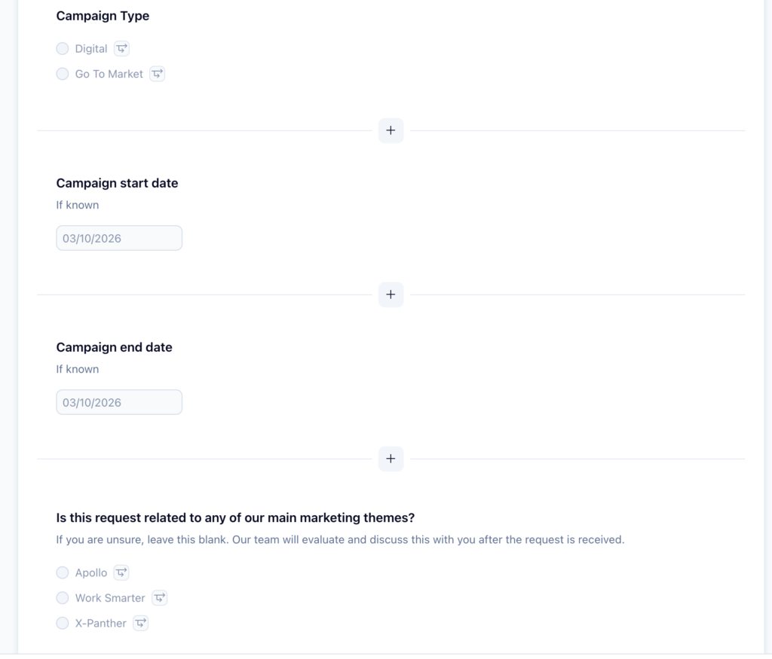The image size is (772, 659).
Task: Open the branching icon for X-Panther
Action: click(140, 624)
